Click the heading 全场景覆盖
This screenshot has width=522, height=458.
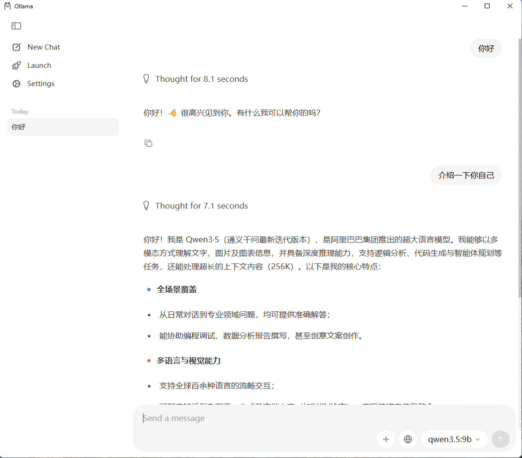(x=177, y=289)
